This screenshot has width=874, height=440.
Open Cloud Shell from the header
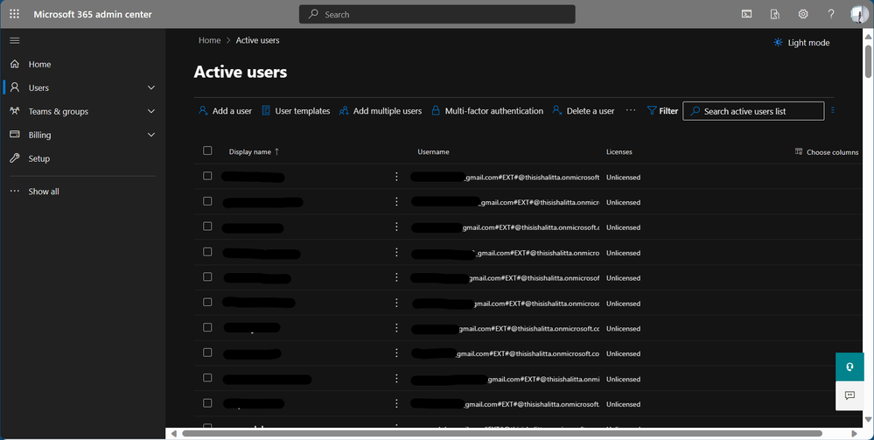(746, 14)
